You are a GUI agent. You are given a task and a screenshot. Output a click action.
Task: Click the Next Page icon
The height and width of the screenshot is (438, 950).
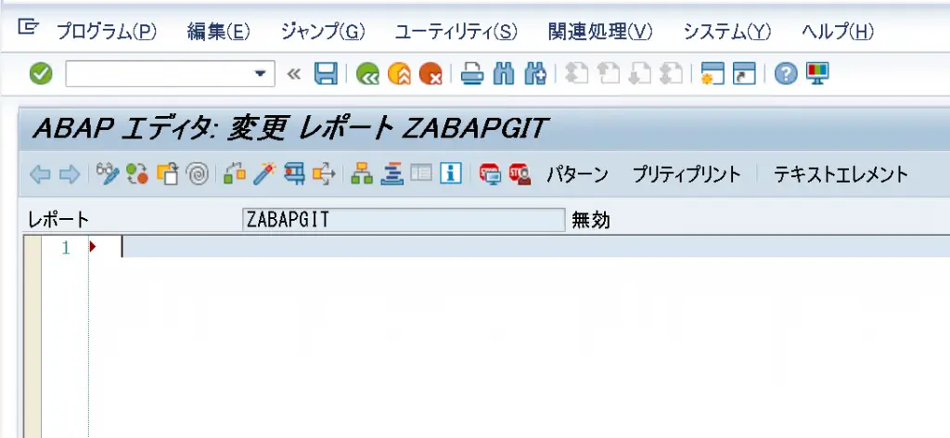pos(639,74)
